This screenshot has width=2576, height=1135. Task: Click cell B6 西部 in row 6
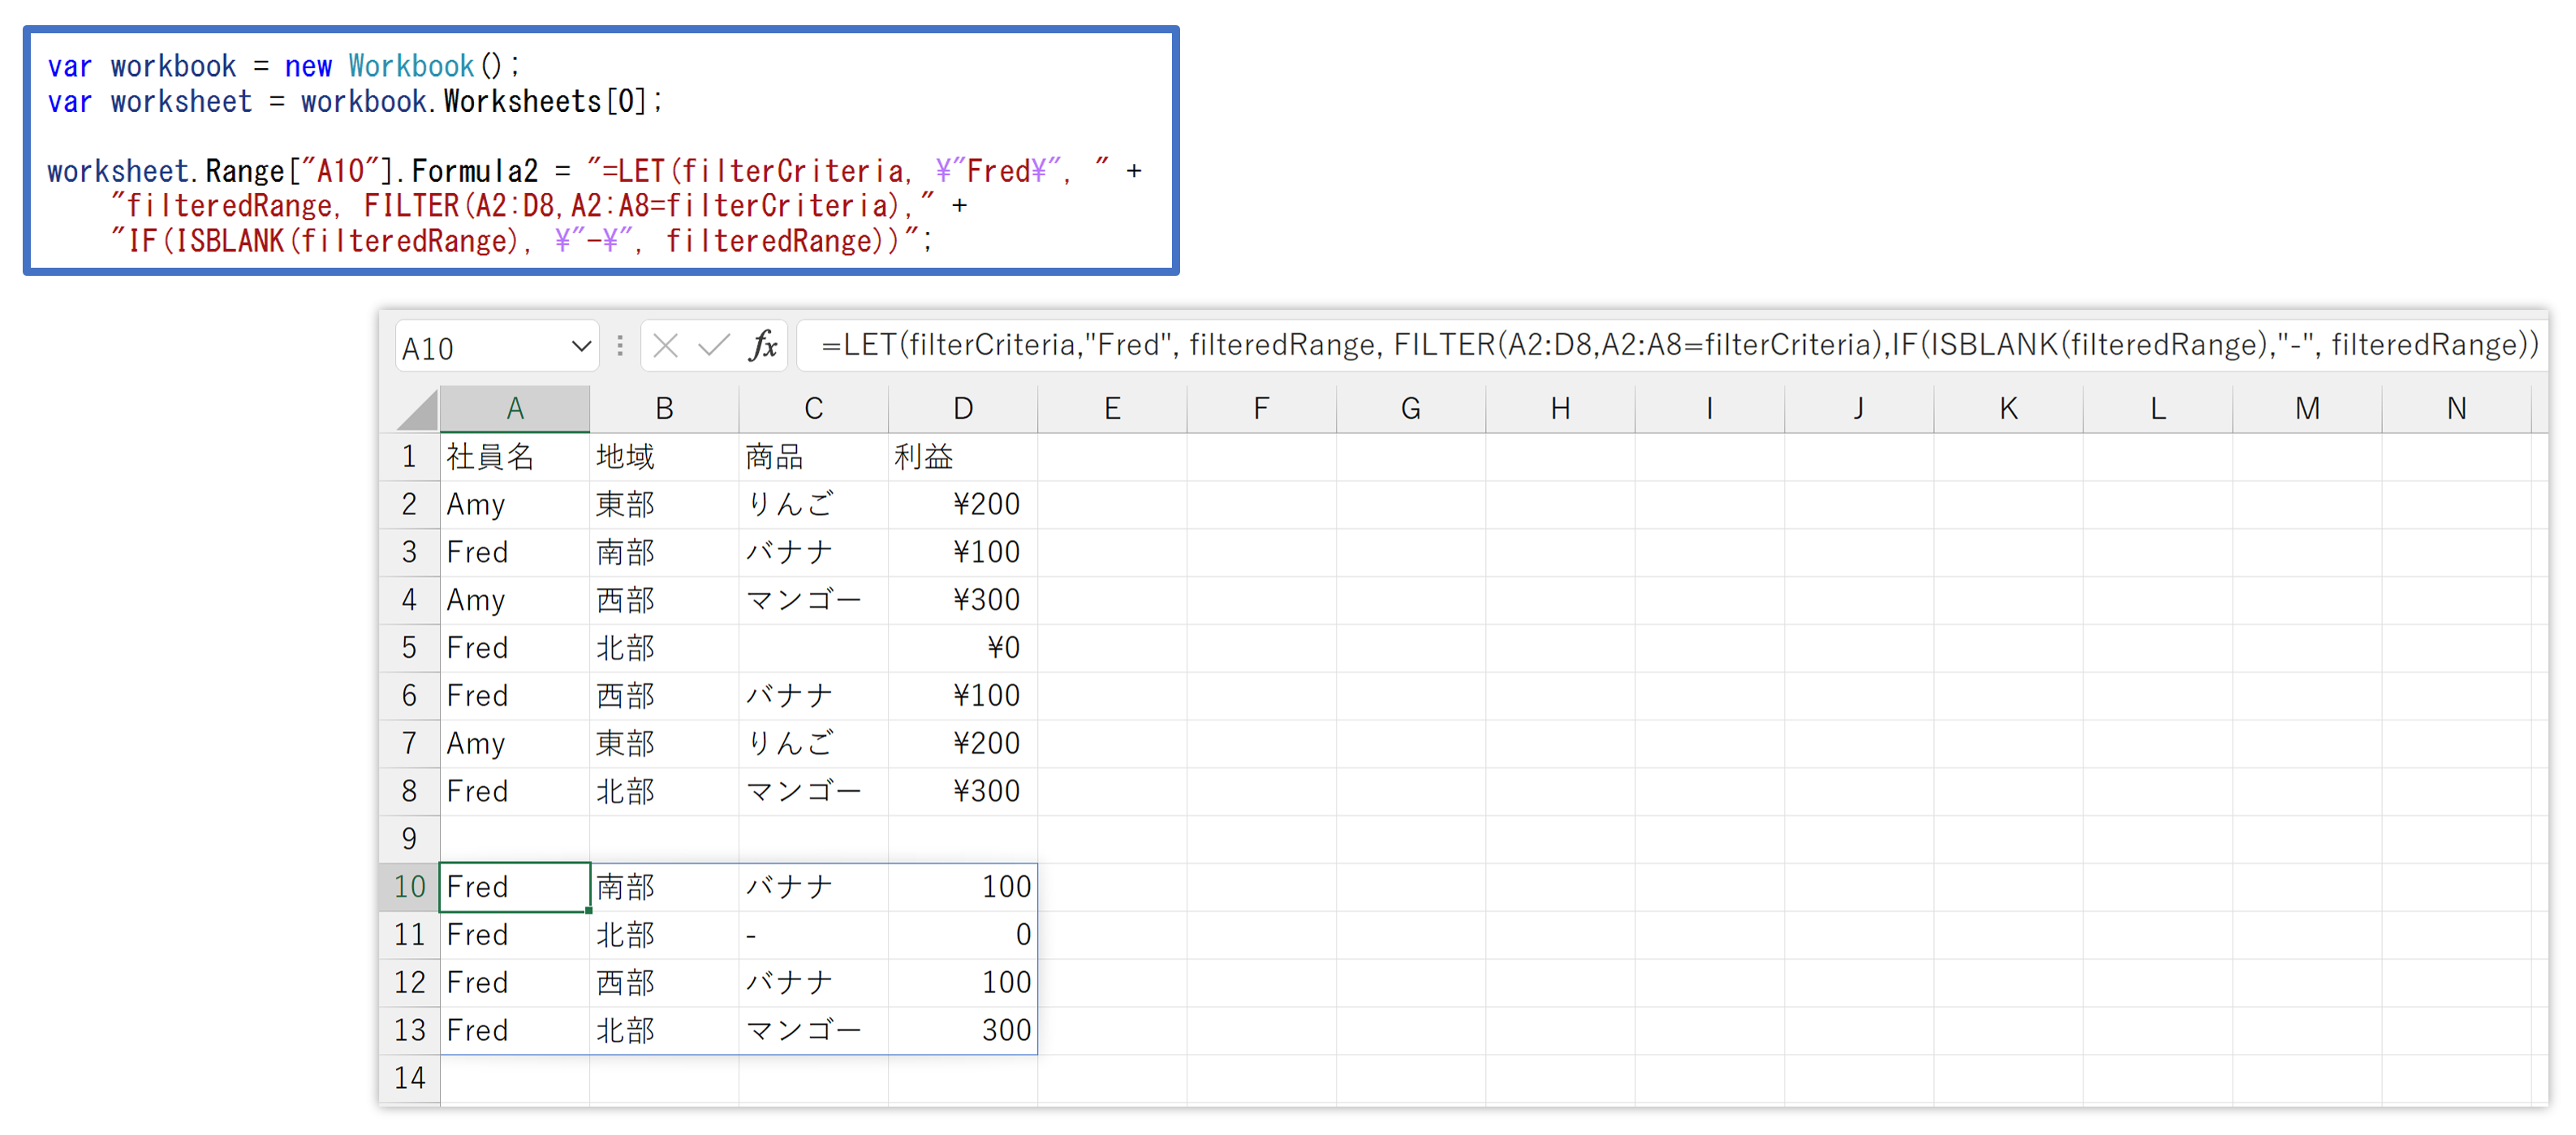coord(664,696)
